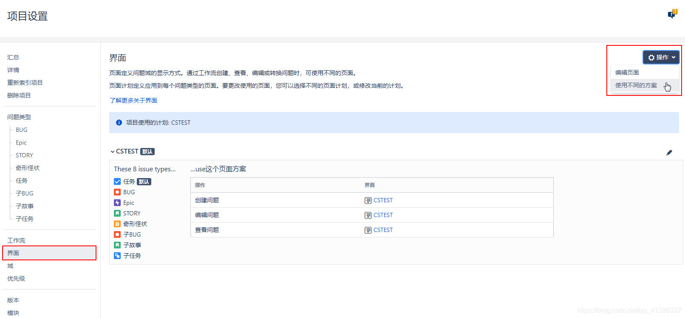Image resolution: width=685 pixels, height=318 pixels.
Task: Open CSTEST link for 创建问题
Action: [383, 201]
